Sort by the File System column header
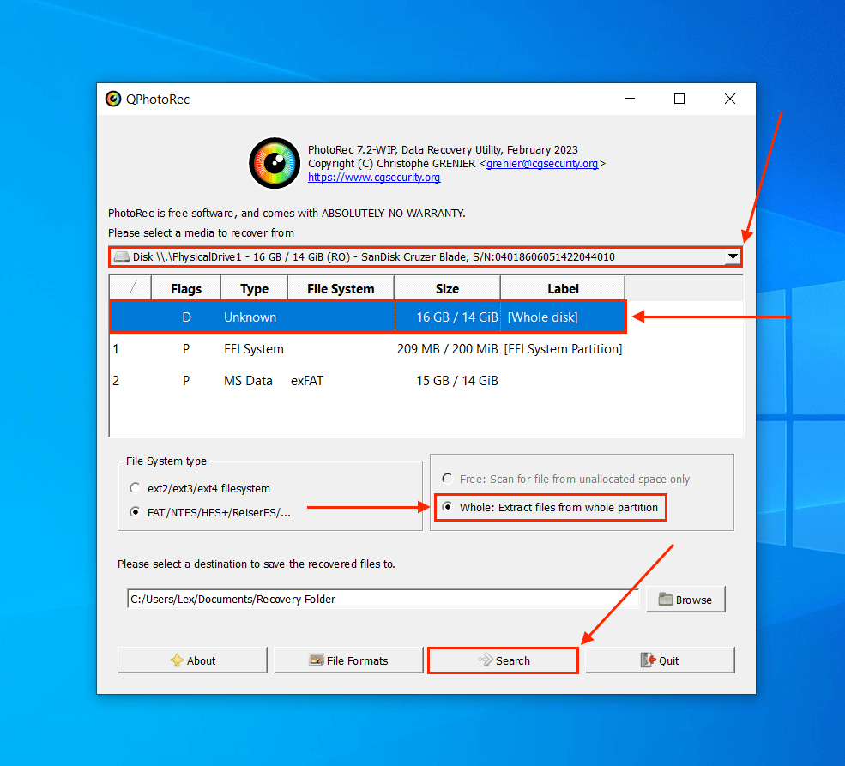The height and width of the screenshot is (766, 845). coord(341,289)
